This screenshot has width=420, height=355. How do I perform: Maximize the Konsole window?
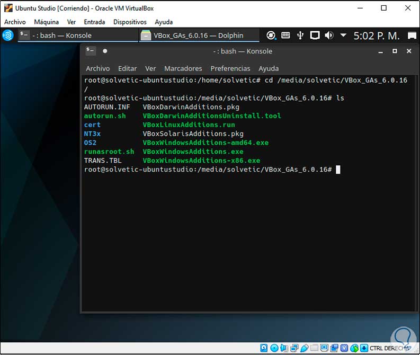pyautogui.click(x=395, y=51)
